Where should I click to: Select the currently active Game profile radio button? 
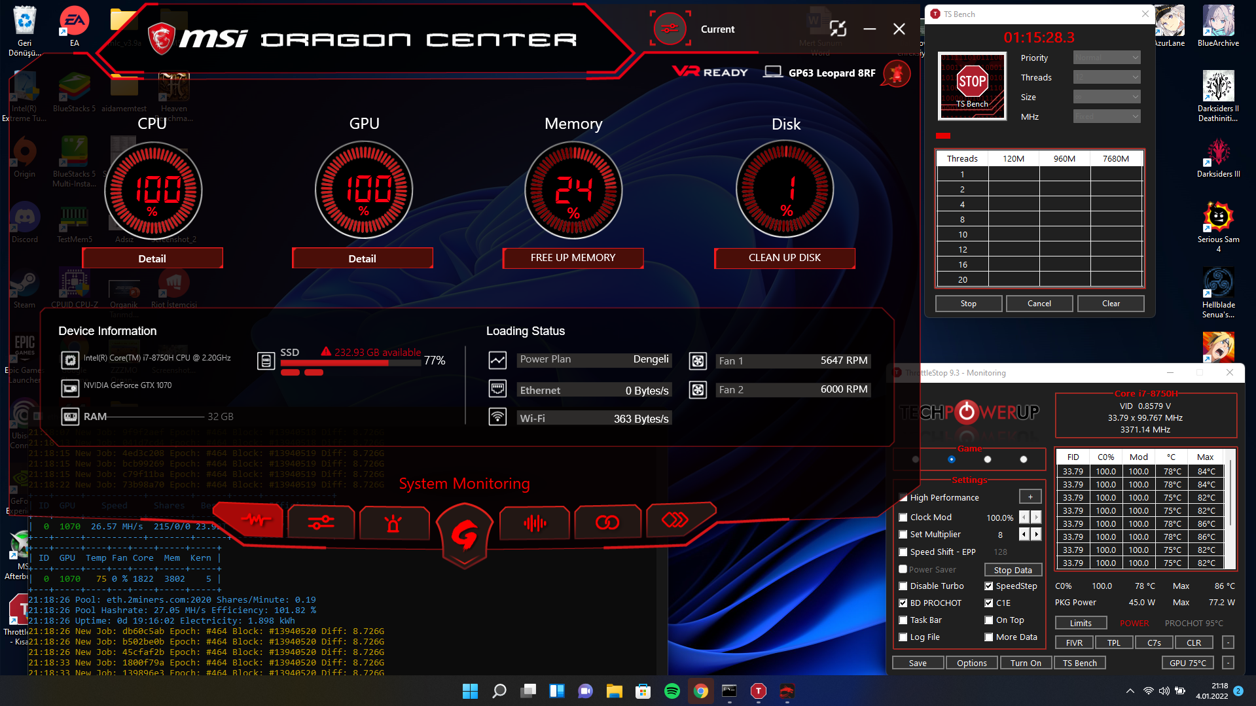[x=952, y=459]
